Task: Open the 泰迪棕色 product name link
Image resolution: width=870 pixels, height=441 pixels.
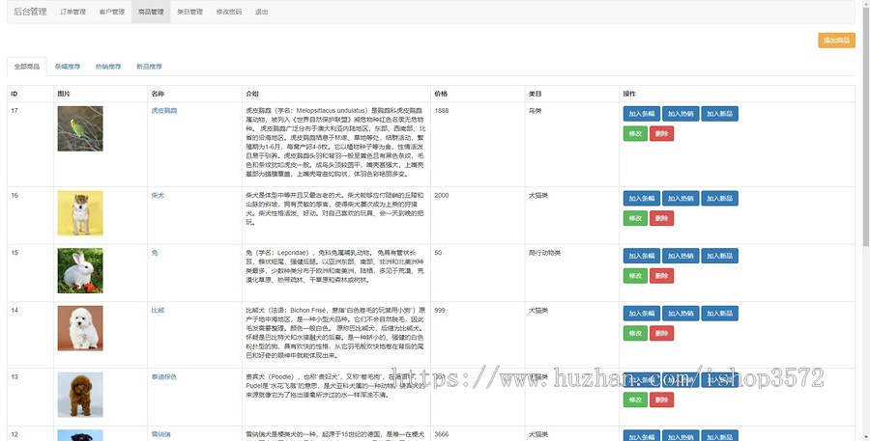Action: [164, 377]
